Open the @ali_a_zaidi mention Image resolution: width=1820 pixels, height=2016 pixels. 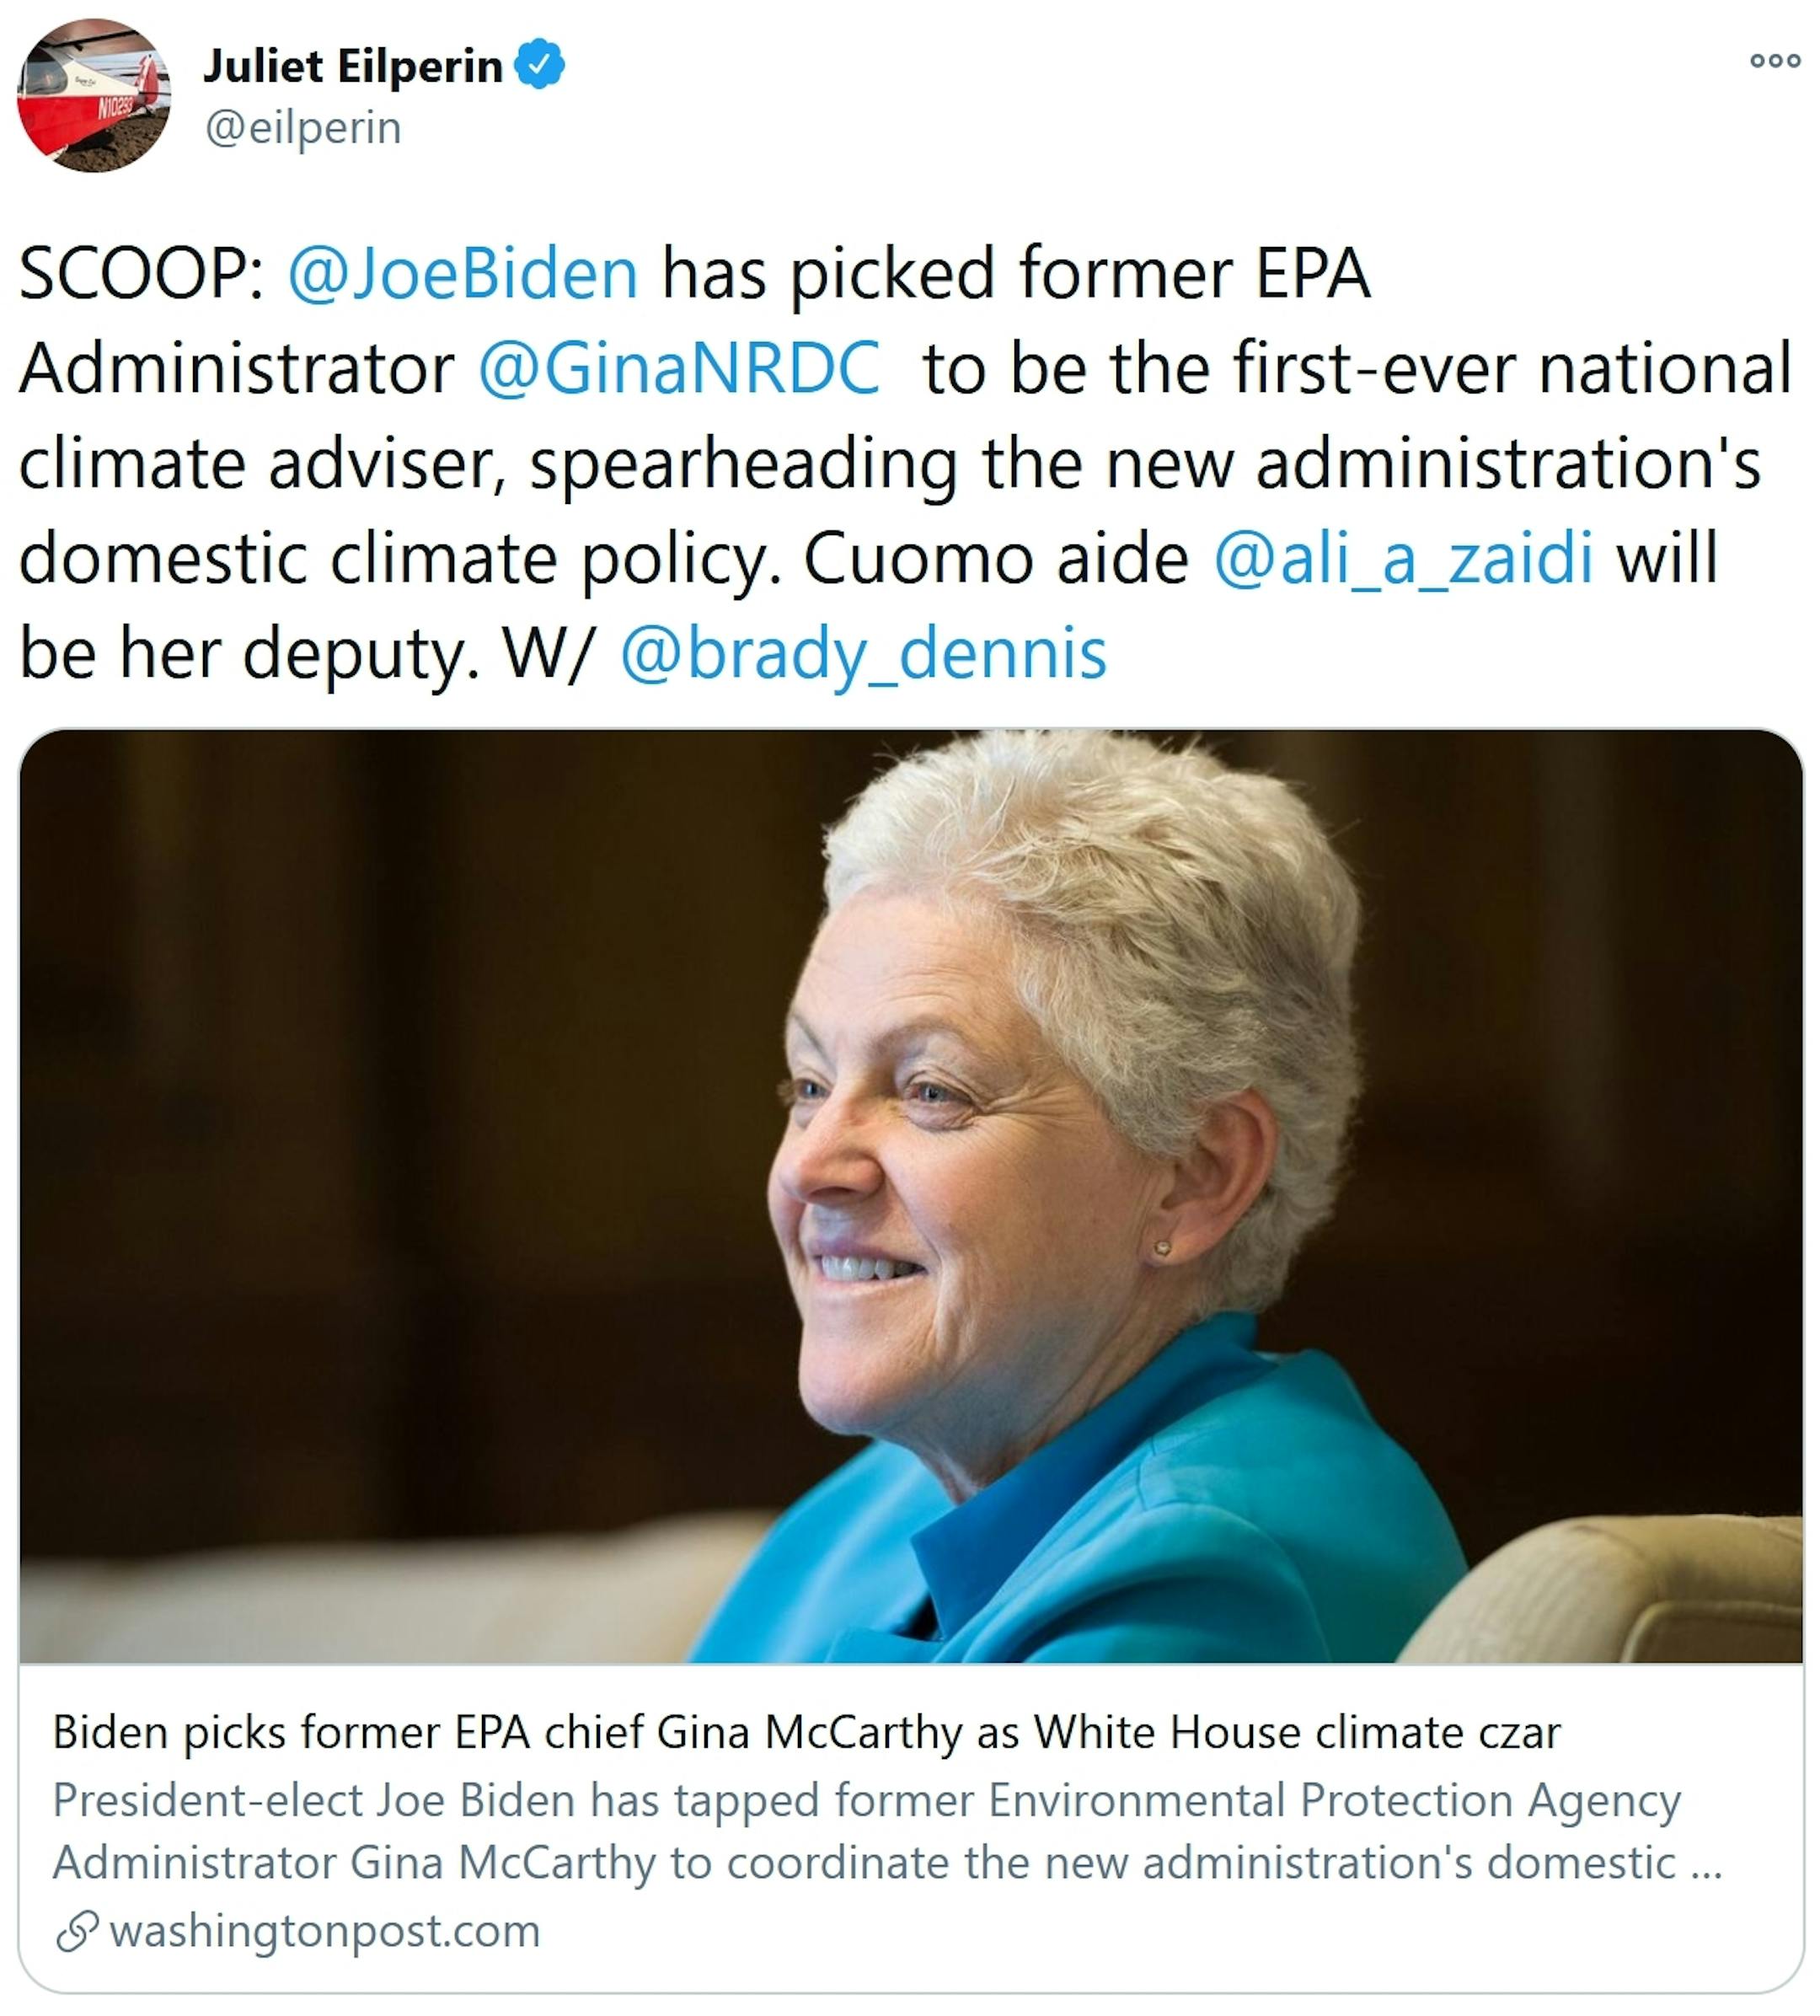click(1403, 557)
